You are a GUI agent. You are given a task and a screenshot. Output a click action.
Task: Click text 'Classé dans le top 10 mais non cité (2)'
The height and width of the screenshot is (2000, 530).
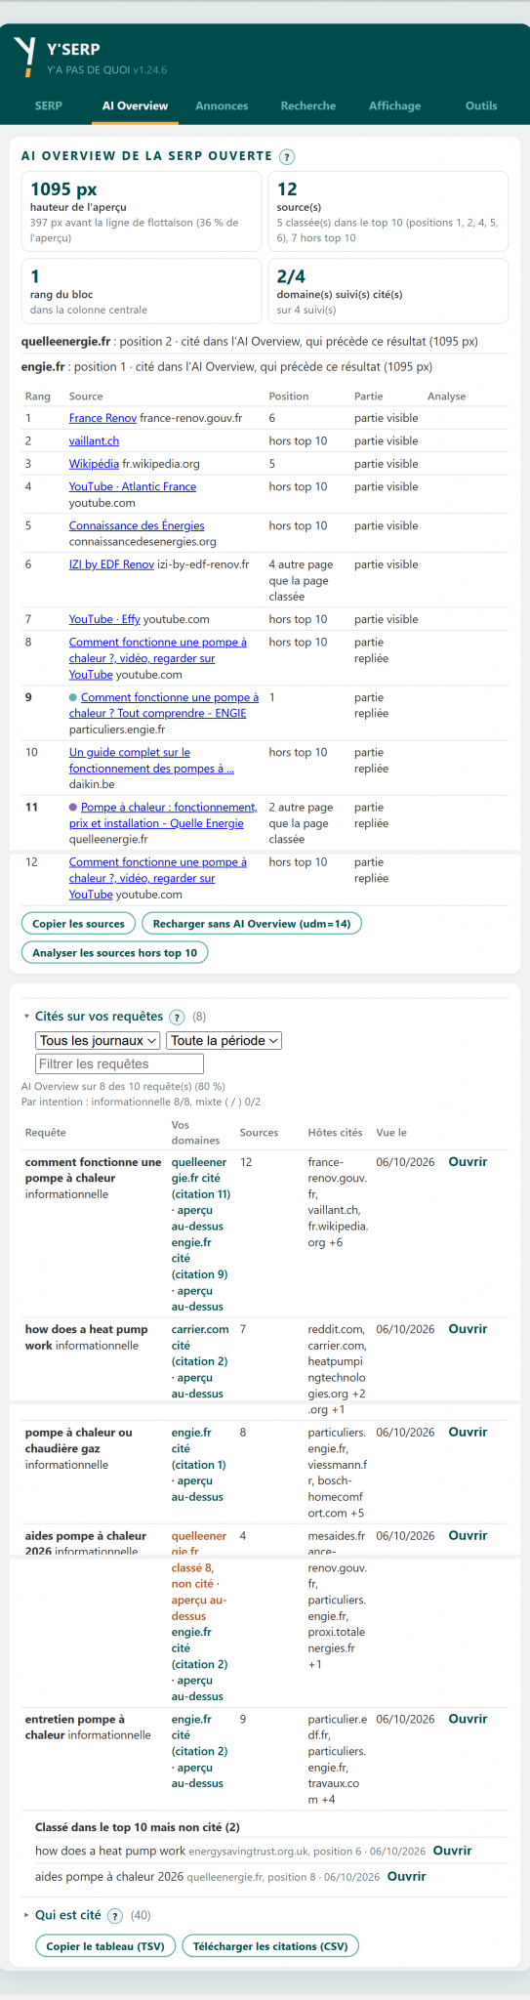pyautogui.click(x=138, y=1827)
